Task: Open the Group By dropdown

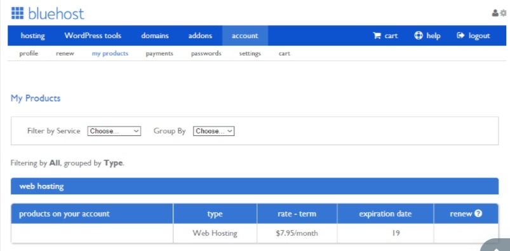Action: (213, 131)
